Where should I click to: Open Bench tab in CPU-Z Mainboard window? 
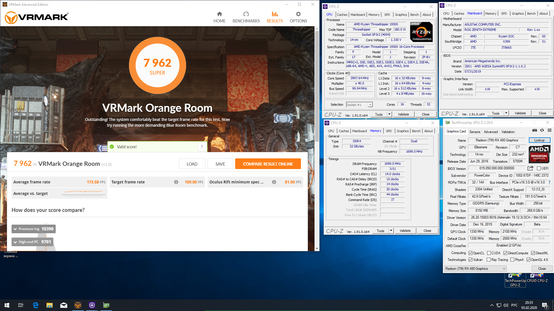click(x=531, y=14)
